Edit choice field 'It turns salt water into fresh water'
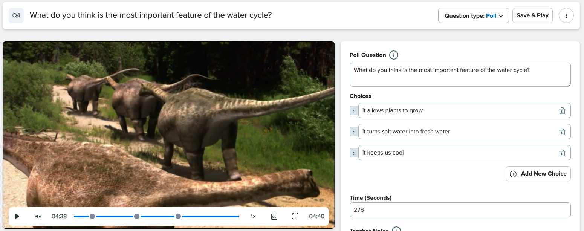Screen dimensions: 584x231 coord(464,132)
